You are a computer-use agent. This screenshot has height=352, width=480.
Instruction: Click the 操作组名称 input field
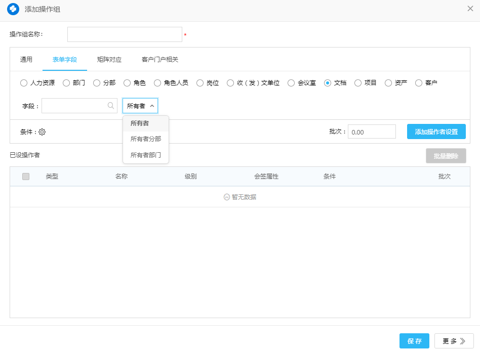[125, 34]
